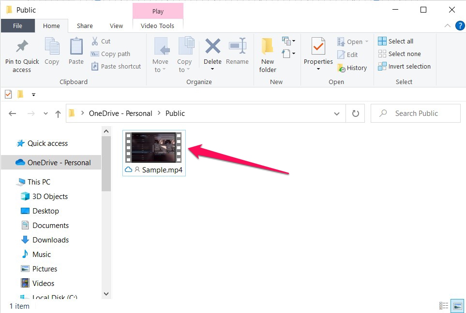This screenshot has height=313, width=466.
Task: Refresh the current folder
Action: click(355, 113)
